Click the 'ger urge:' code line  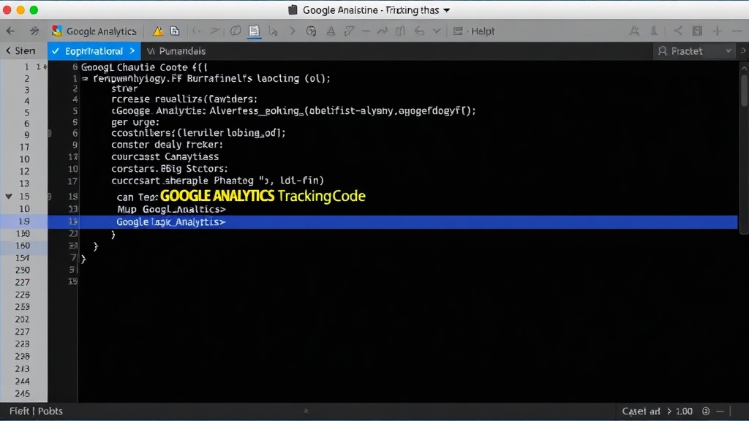135,122
